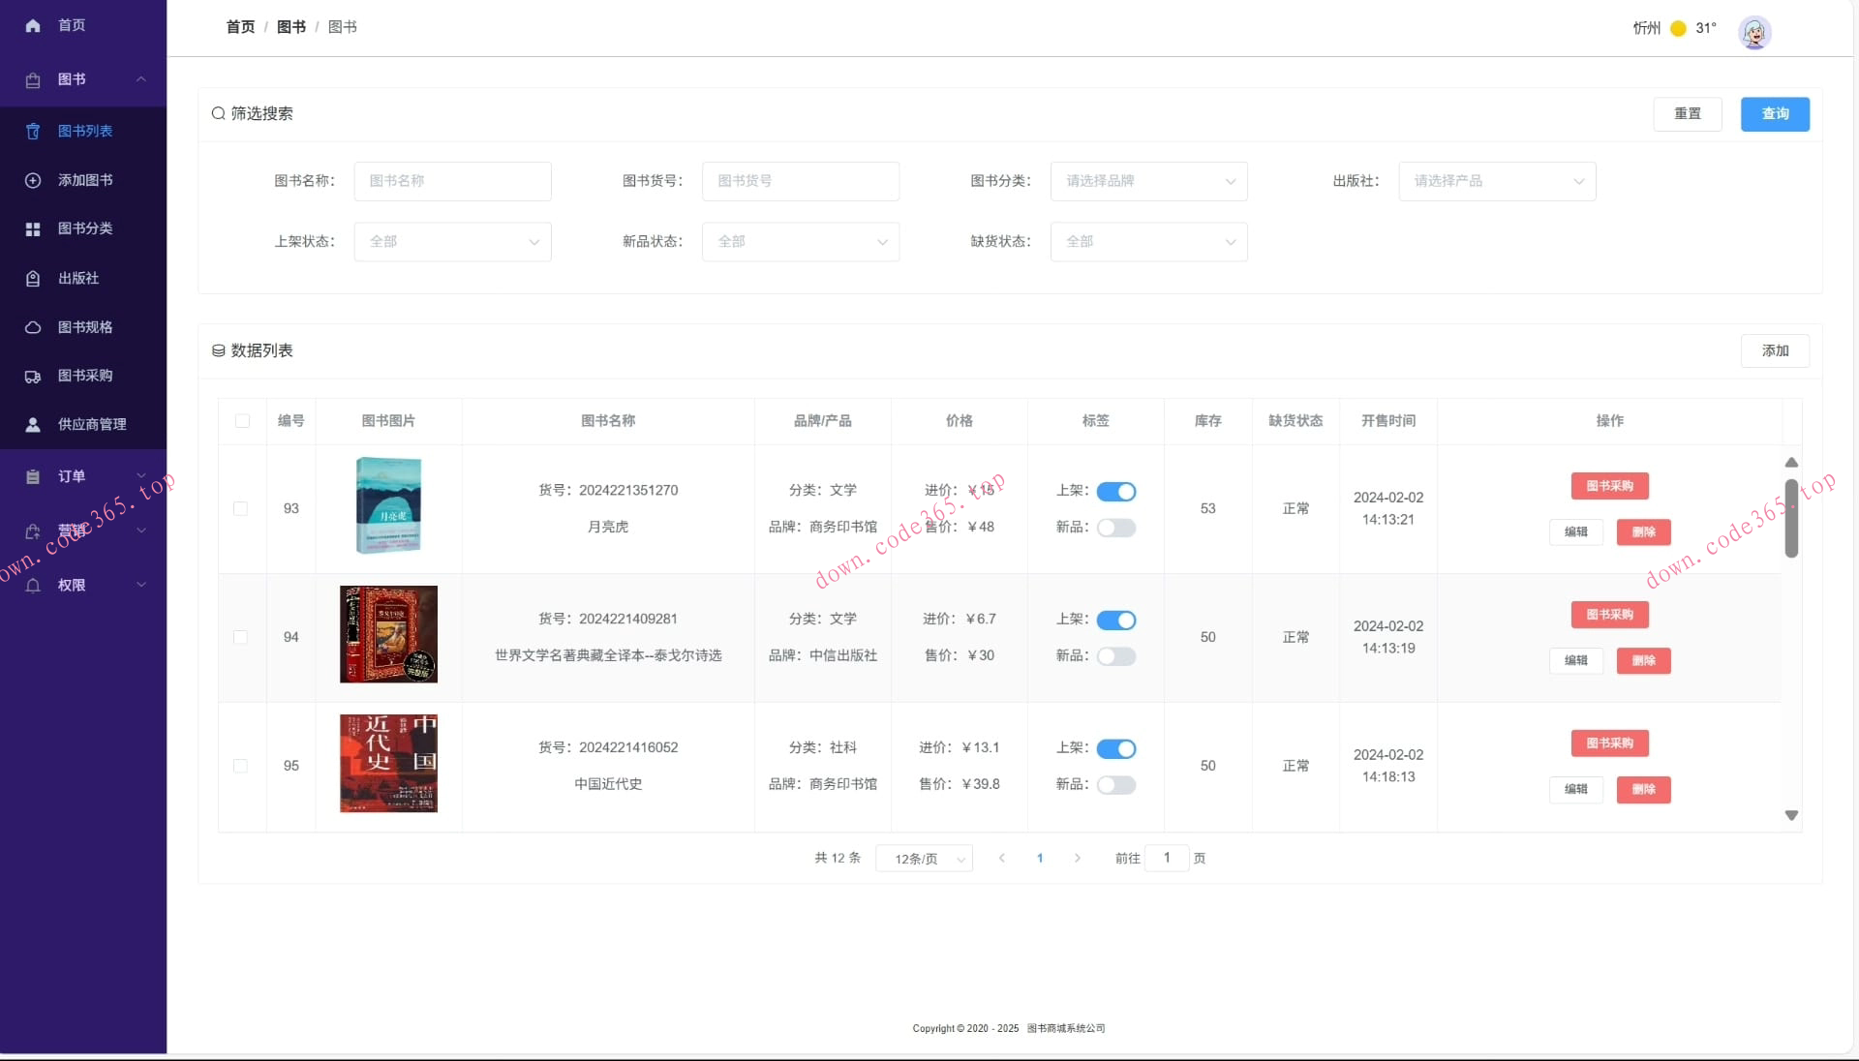The image size is (1859, 1061).
Task: Toggle 上架 switch for 月亮虎
Action: tap(1117, 492)
